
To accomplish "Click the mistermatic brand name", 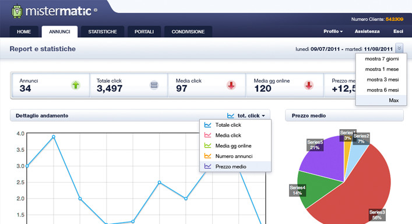I will pos(58,11).
